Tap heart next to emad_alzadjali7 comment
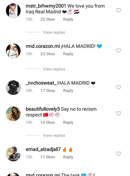130x176 pixels. [119, 154]
